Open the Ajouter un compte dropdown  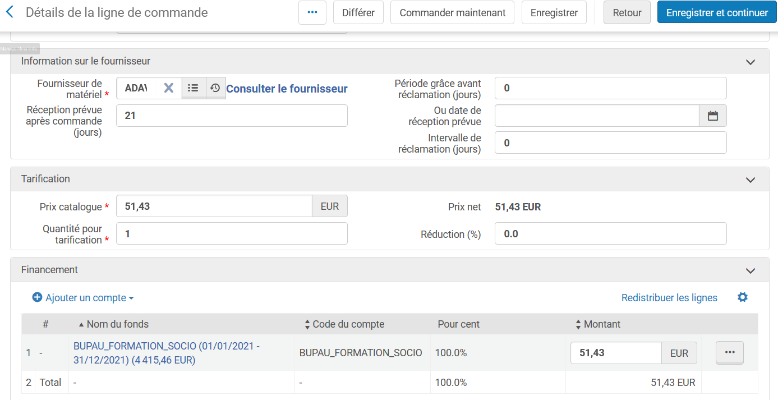(83, 298)
